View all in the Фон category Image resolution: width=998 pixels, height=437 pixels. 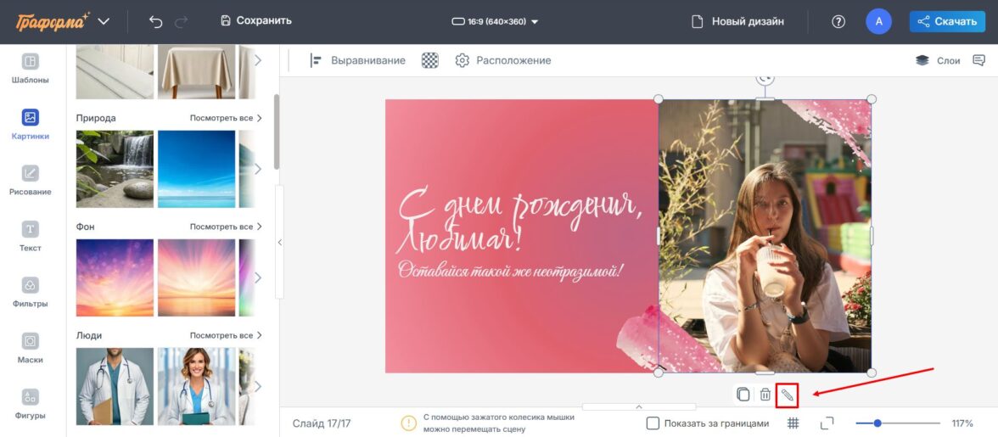(226, 227)
